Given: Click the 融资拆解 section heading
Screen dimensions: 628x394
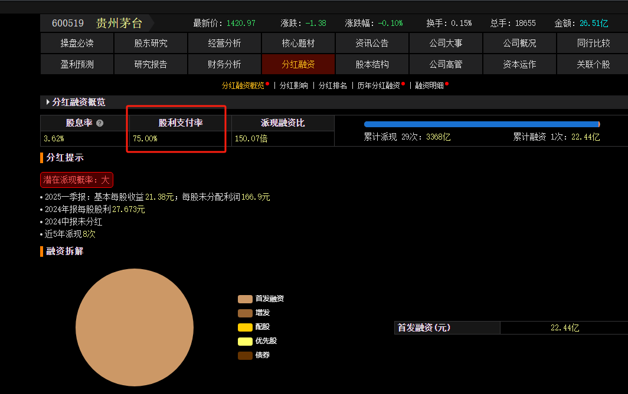Looking at the screenshot, I should (x=65, y=251).
